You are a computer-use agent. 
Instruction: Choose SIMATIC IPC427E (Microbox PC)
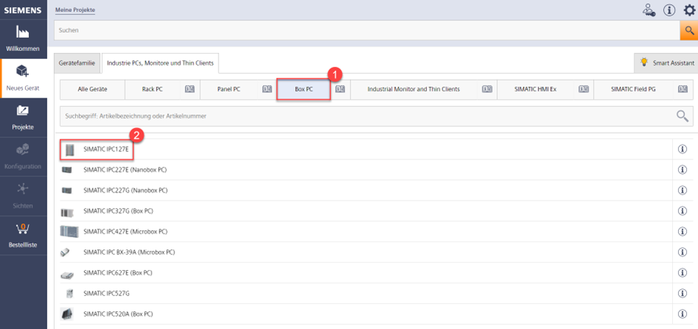[x=126, y=232]
